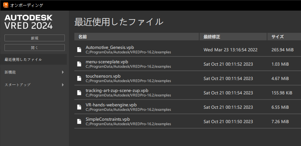
Task: Click the file icon beside SimpleConstraints.vpb
Action: tap(79, 121)
